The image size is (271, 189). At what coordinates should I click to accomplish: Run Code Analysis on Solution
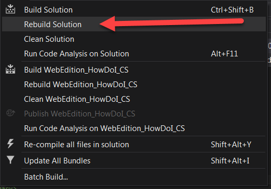tap(134, 54)
